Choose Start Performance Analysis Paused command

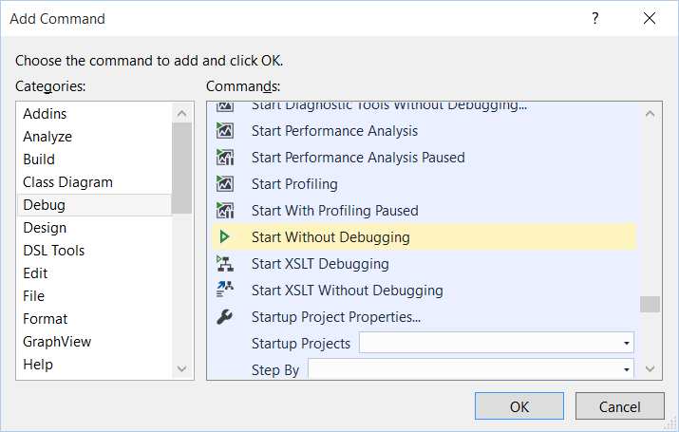[424, 158]
